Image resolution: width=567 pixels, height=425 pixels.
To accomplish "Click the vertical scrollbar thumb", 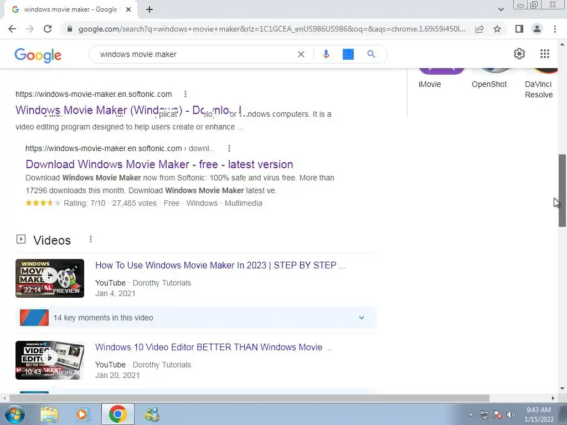I will point(562,190).
